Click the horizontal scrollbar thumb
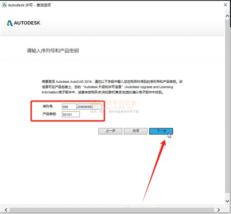Viewport: 231px width, 214px height. pos(112,210)
